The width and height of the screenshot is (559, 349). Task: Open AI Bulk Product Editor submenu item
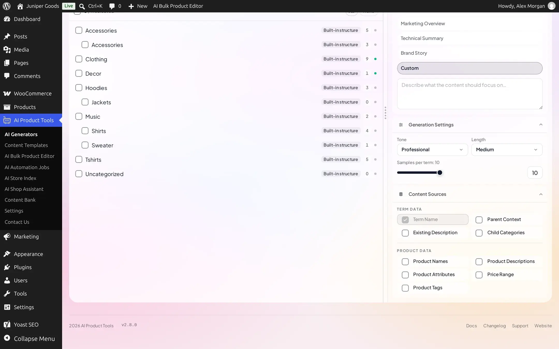[30, 156]
